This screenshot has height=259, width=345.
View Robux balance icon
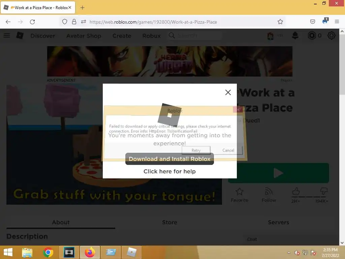312,35
